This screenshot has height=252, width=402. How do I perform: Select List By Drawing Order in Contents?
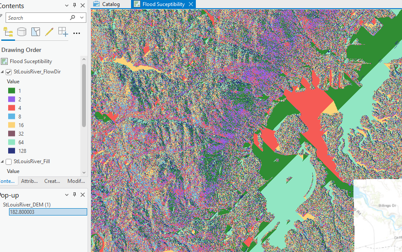click(x=8, y=32)
